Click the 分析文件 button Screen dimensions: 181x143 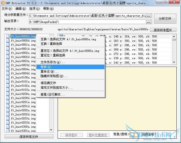coord(165,19)
